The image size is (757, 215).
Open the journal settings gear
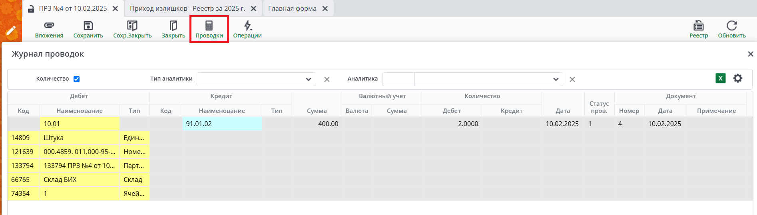coord(737,79)
